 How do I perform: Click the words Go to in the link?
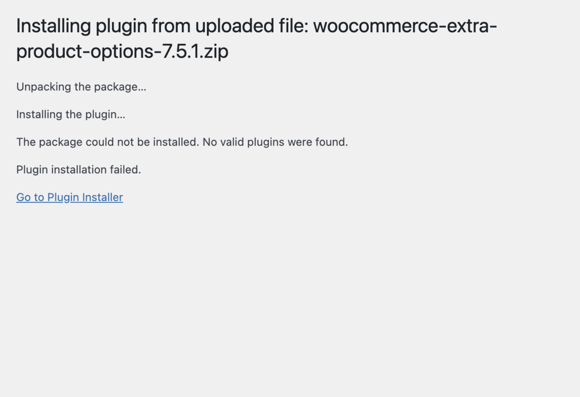click(30, 197)
